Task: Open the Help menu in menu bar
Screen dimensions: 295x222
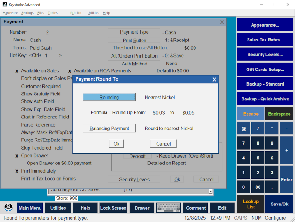Action: click(106, 13)
